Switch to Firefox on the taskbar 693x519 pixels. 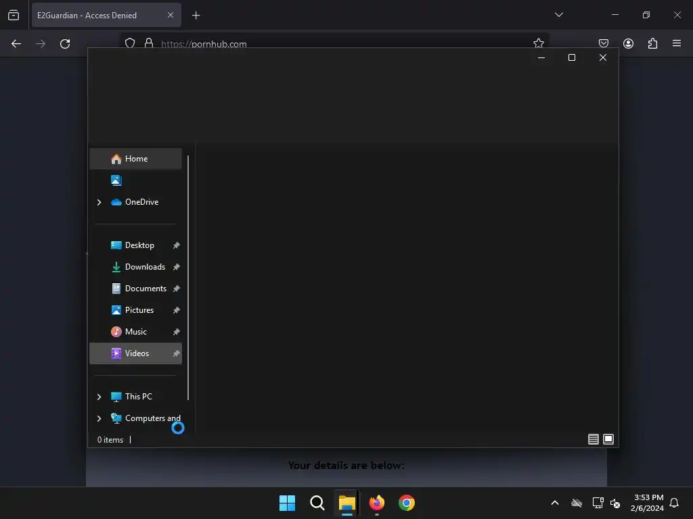(377, 503)
